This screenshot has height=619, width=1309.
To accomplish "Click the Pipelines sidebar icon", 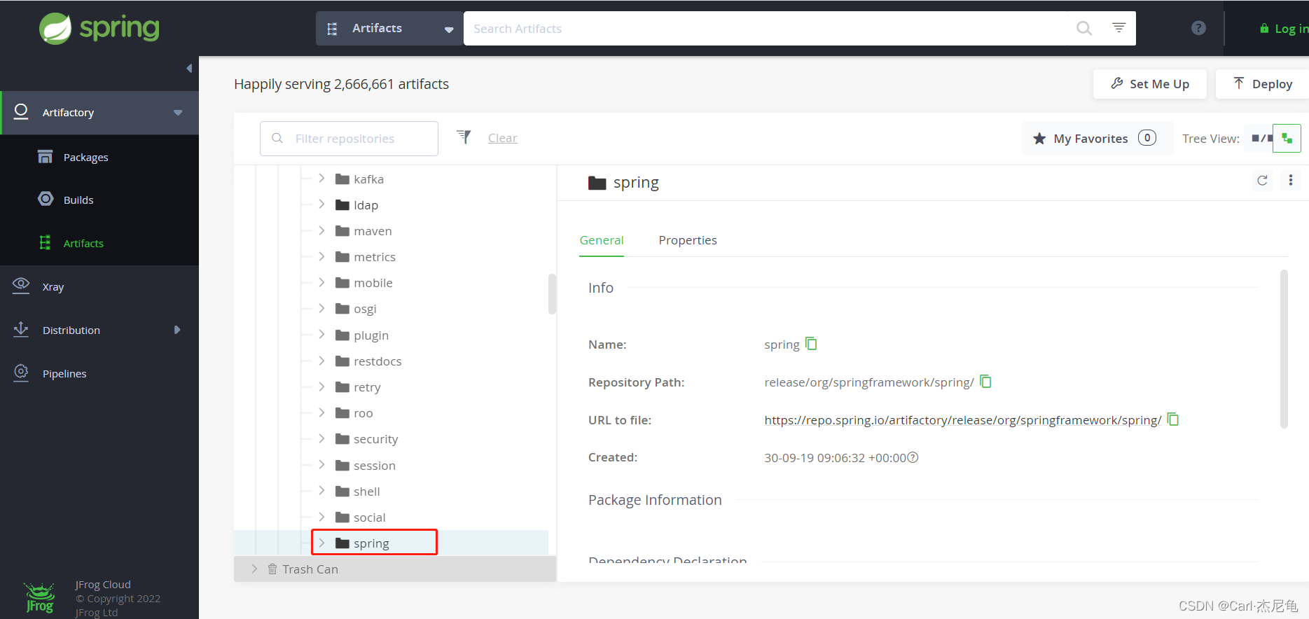I will pyautogui.click(x=21, y=373).
